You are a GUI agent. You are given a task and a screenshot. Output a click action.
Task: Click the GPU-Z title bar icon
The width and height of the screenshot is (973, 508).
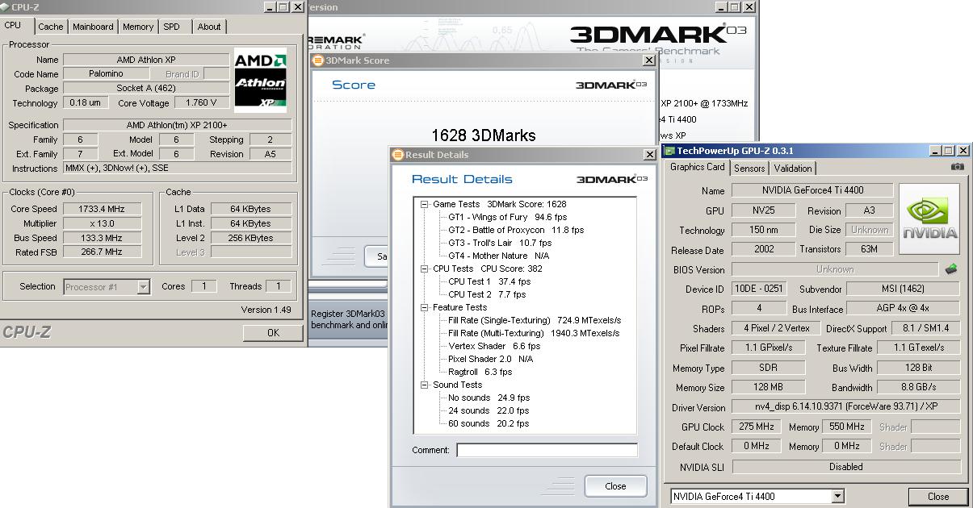click(669, 151)
